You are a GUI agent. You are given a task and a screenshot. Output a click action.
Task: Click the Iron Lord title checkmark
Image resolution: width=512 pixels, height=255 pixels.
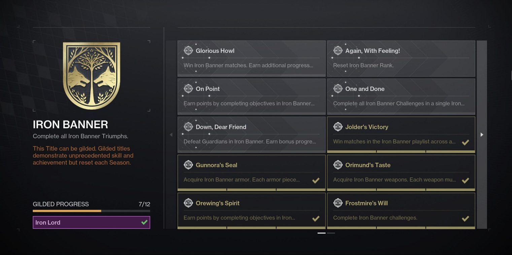tap(144, 222)
